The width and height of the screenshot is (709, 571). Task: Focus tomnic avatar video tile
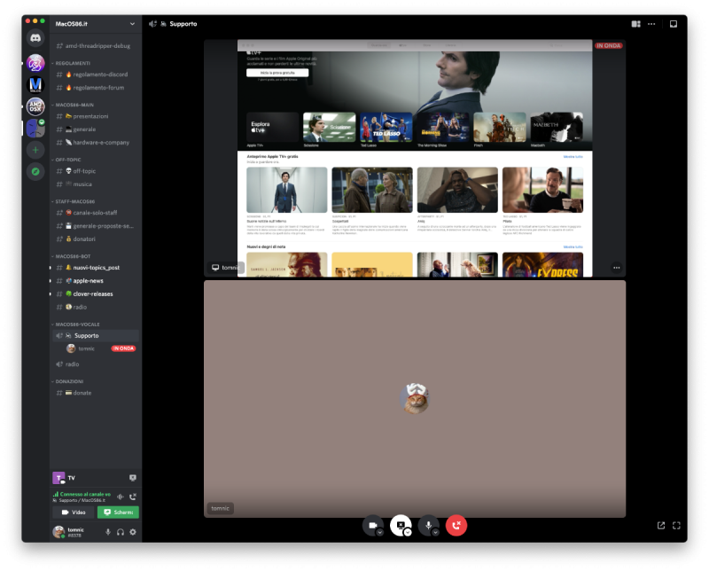click(x=415, y=399)
